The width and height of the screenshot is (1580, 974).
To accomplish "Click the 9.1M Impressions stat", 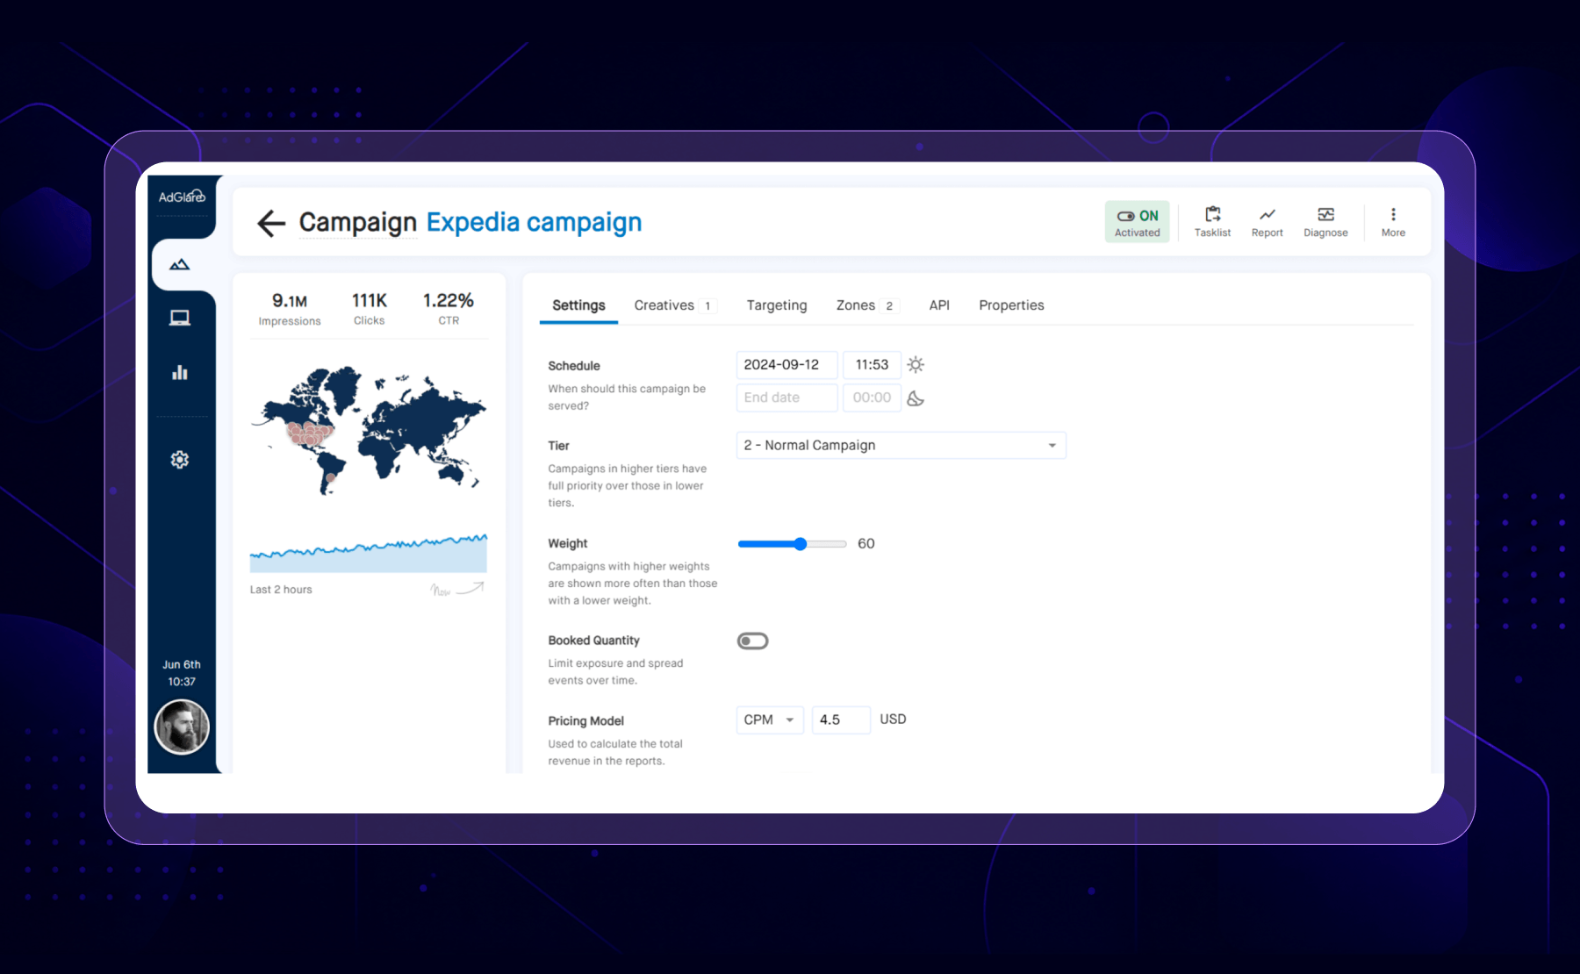I will pos(290,310).
